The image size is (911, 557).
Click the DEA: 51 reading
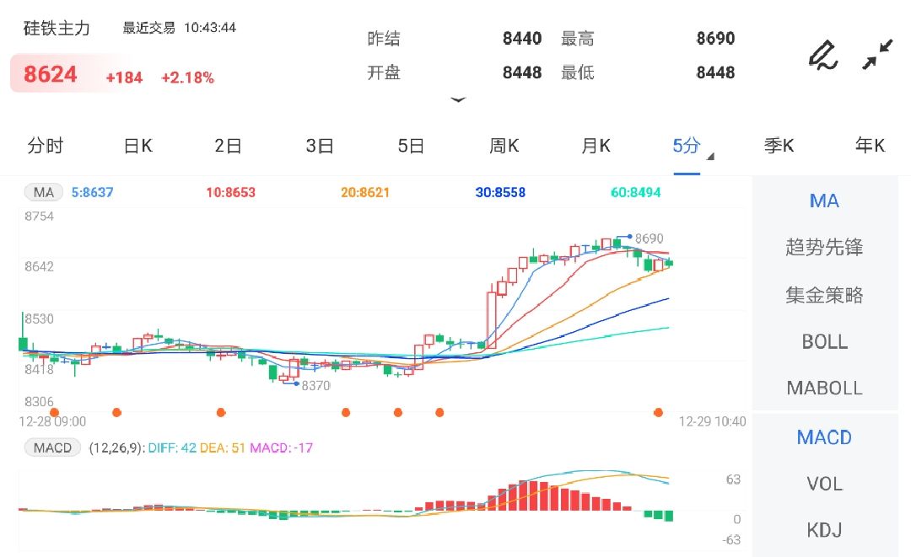coord(223,448)
